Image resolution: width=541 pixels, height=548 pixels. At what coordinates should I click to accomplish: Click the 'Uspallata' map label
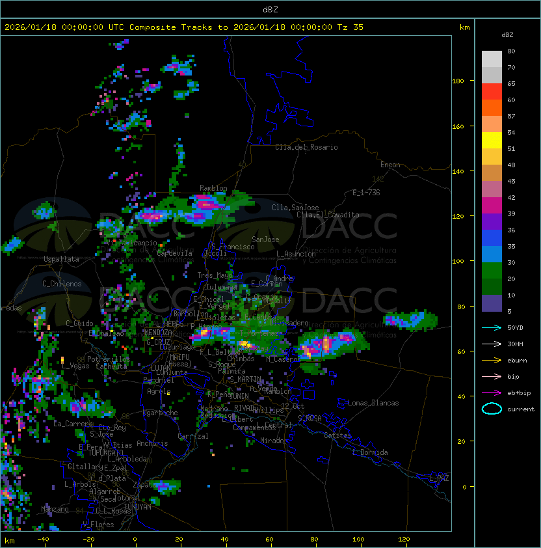[61, 259]
